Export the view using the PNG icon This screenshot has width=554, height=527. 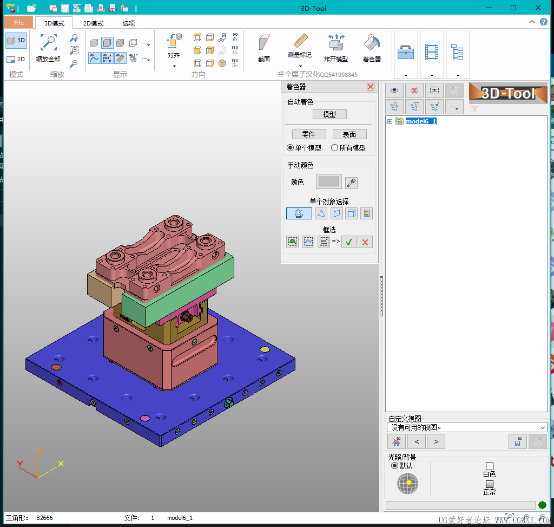(x=113, y=8)
